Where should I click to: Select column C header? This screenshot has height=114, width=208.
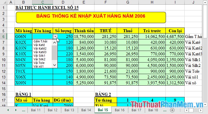[43, 2]
